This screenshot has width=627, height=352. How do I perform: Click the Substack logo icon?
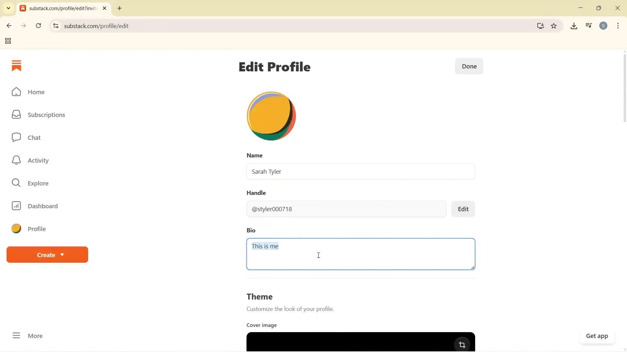(16, 66)
